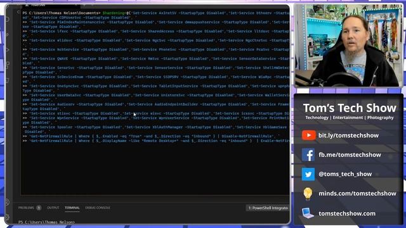Screen dimensions: 406x228
Task: Click the Twitter bird logo
Action: tap(308, 174)
